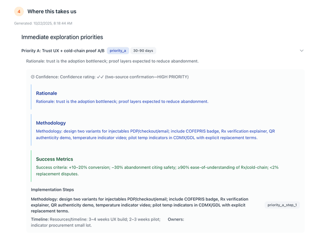The image size is (313, 242).
Task: Click the priority_a_step_1 tag
Action: 282,205
